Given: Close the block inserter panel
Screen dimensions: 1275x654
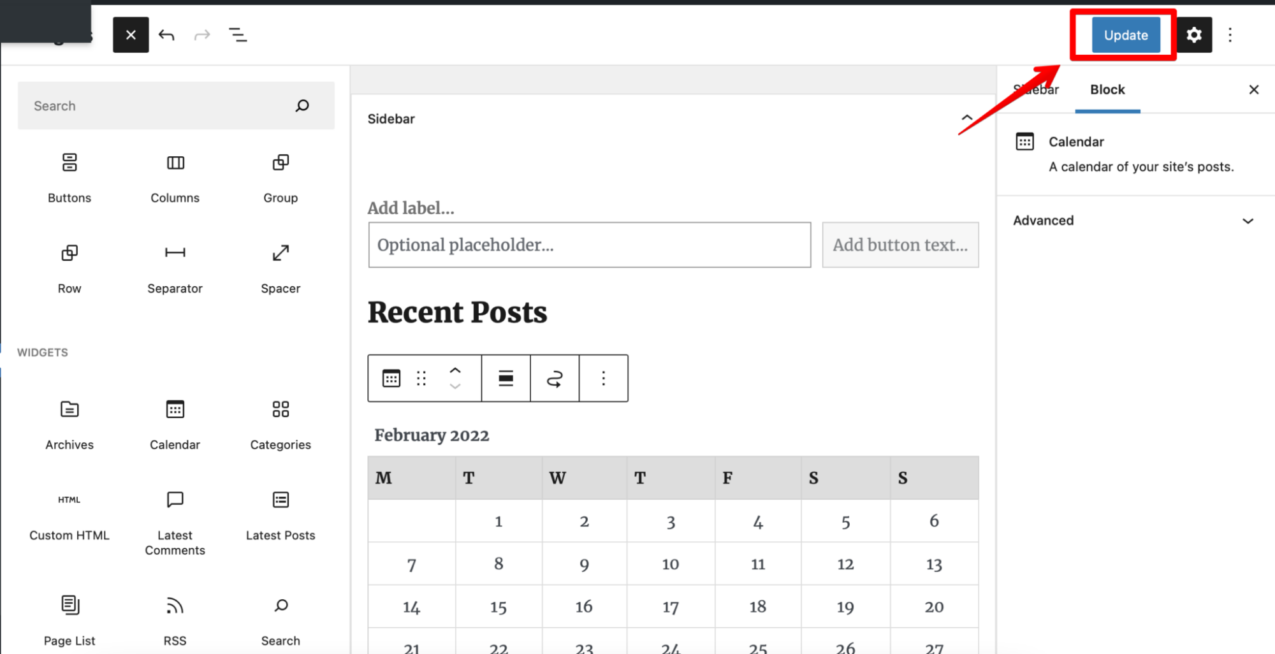Looking at the screenshot, I should click(131, 35).
